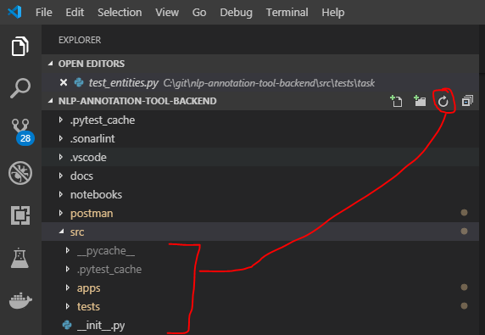The width and height of the screenshot is (485, 335).
Task: Click the modified dot beside src
Action: coord(464,231)
